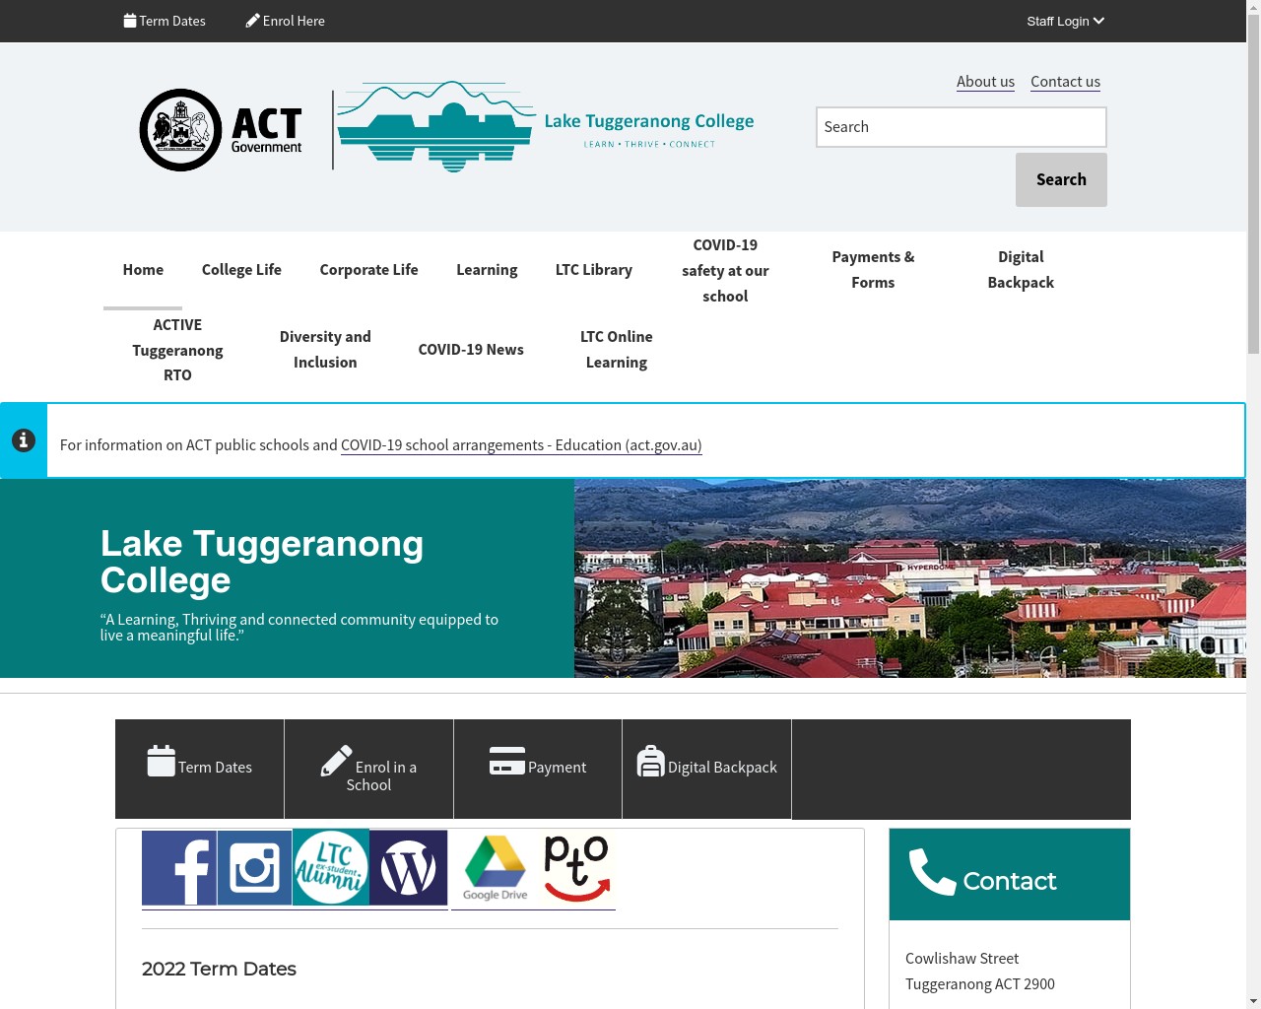Click the information icon beside the alert banner
1261x1009 pixels.
pyautogui.click(x=24, y=440)
